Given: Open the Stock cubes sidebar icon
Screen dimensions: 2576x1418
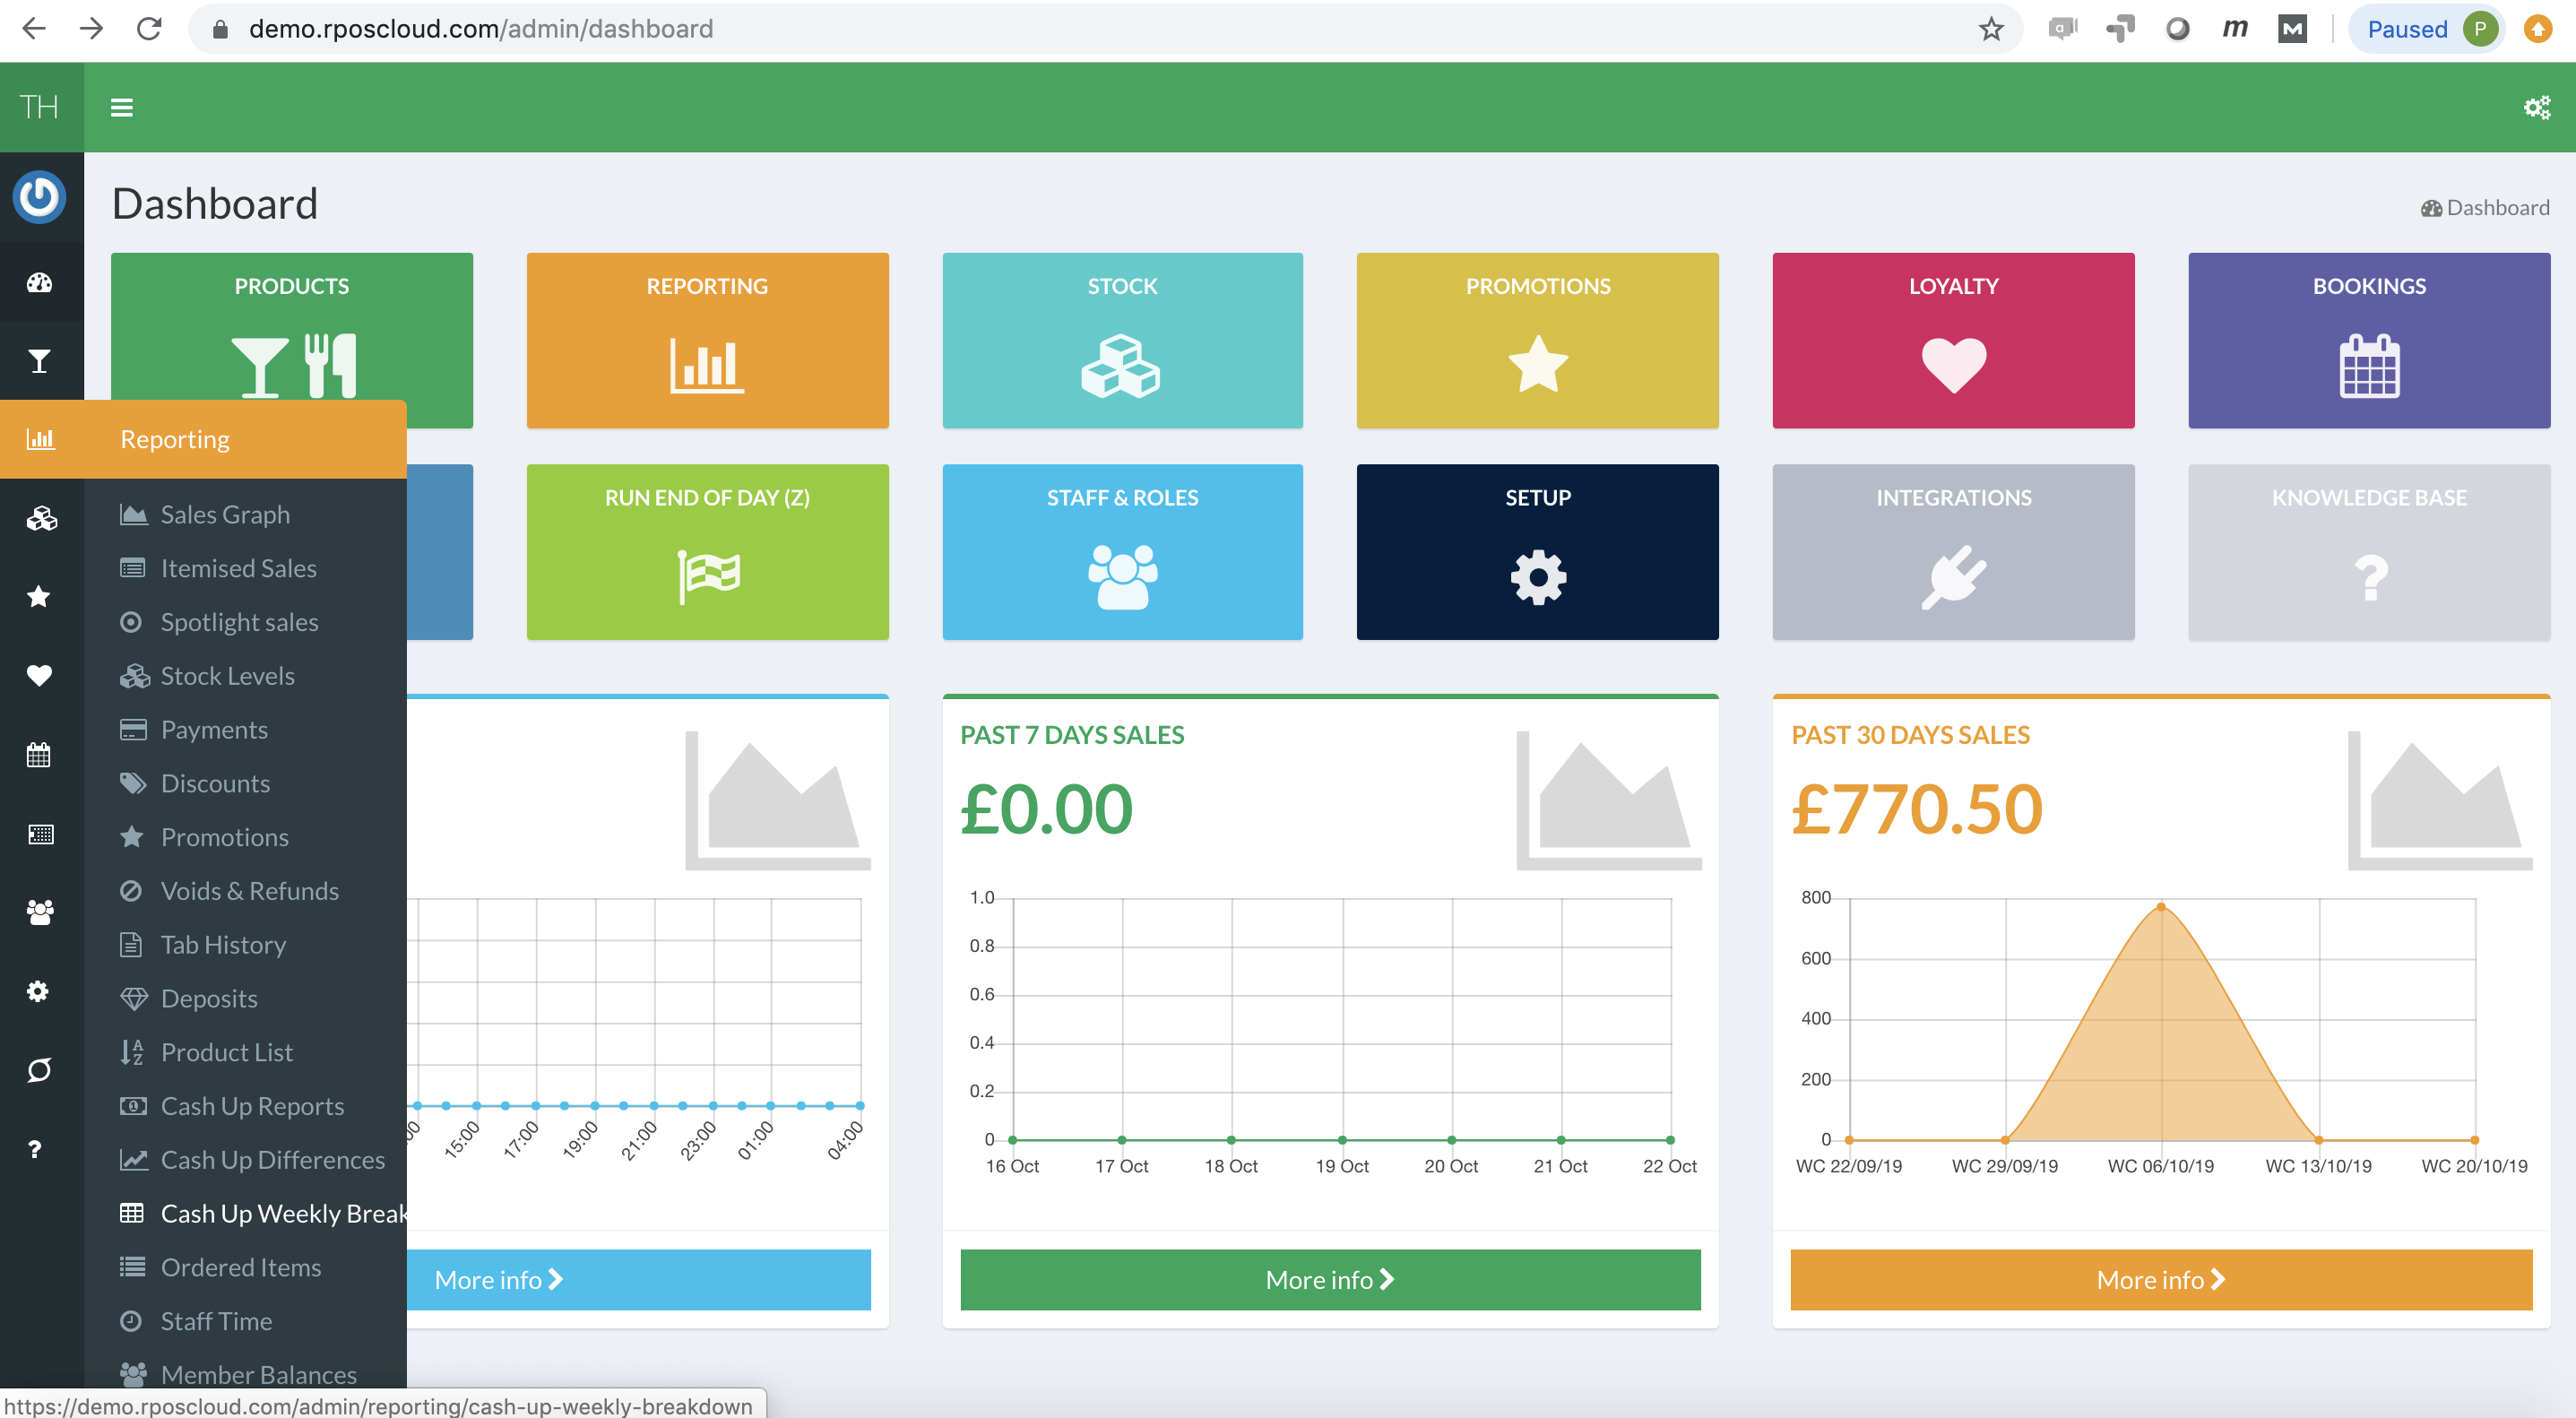Looking at the screenshot, I should pyautogui.click(x=40, y=518).
